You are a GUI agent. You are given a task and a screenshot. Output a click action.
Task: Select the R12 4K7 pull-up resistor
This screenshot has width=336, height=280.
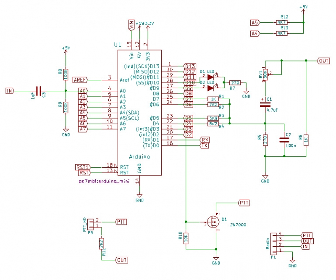tap(281, 22)
